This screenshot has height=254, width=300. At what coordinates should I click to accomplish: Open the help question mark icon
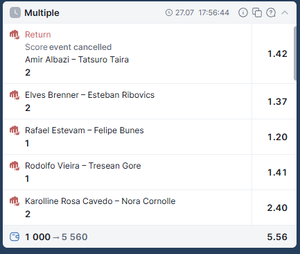click(271, 12)
